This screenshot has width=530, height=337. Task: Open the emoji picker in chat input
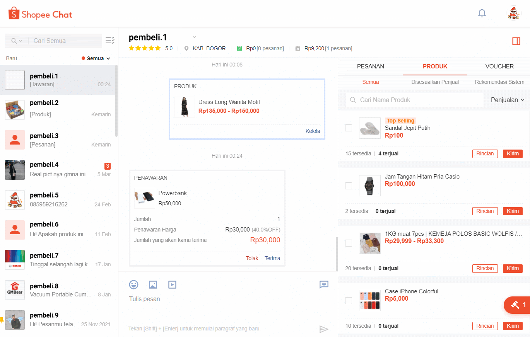[x=133, y=284]
